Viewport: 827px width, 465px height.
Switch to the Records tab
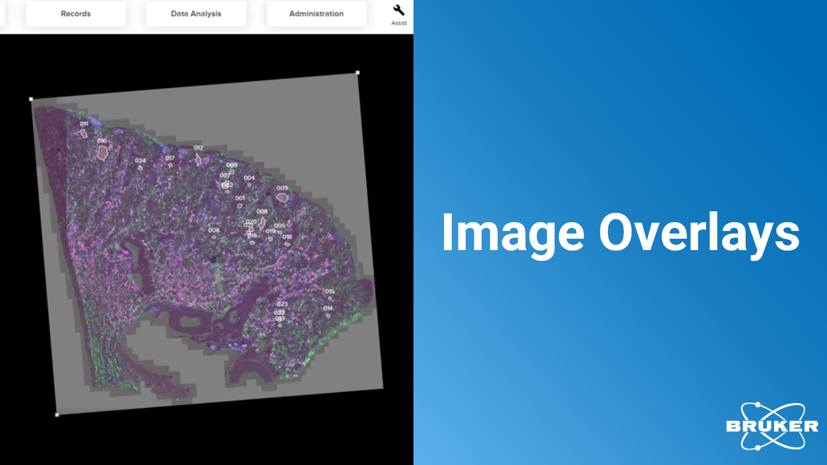pyautogui.click(x=75, y=14)
